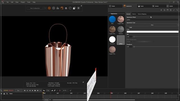
Task: Open the Time mode dropdown in the timeline
Action: click(19, 90)
